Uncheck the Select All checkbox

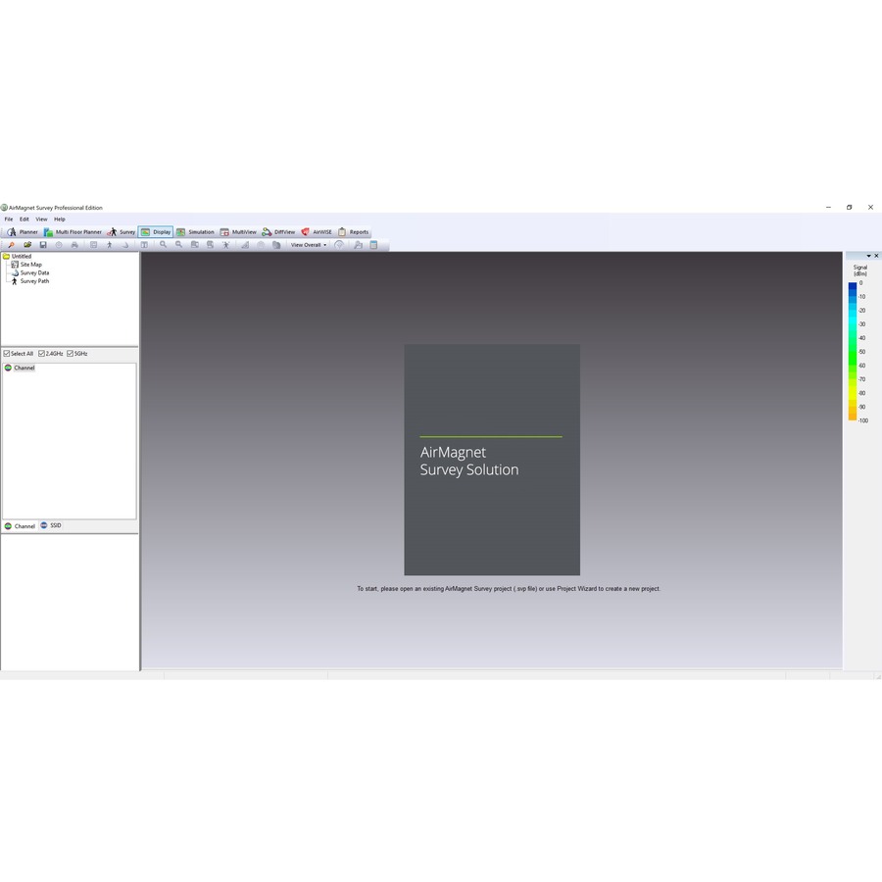click(x=7, y=354)
